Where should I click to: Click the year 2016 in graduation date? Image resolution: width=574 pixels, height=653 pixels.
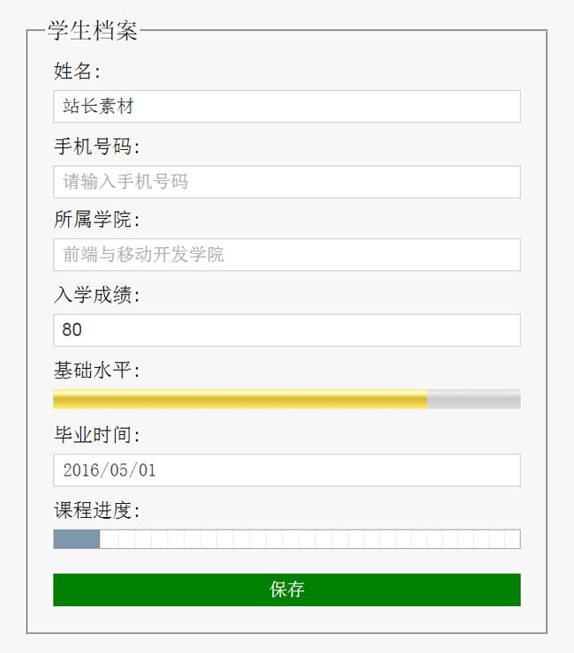[x=81, y=470]
